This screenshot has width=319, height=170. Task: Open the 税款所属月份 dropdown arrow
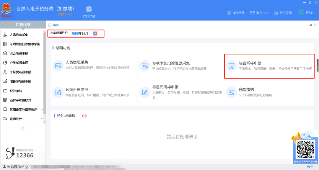(95, 34)
